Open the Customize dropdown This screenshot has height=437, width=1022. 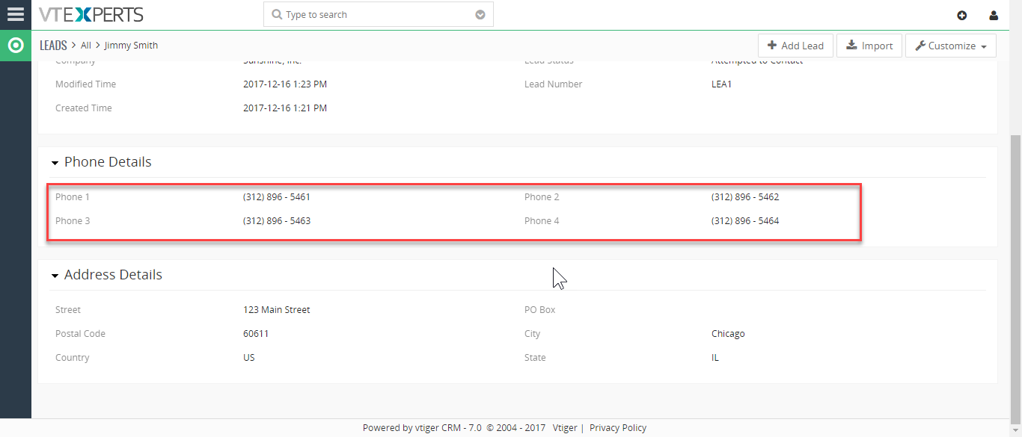[951, 46]
